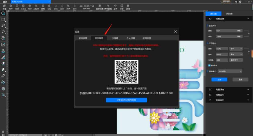Click the 上传 upload icon
The image size is (253, 136).
pyautogui.click(x=115, y=6)
